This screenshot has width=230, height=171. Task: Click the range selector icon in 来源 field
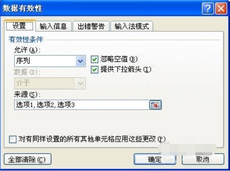(x=155, y=105)
